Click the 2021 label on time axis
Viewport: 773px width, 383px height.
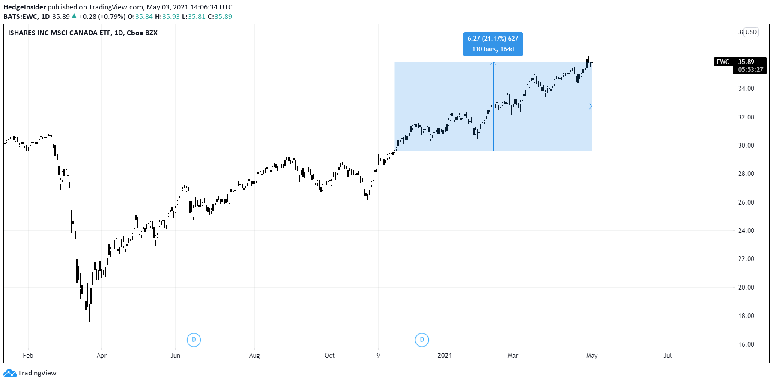click(445, 356)
